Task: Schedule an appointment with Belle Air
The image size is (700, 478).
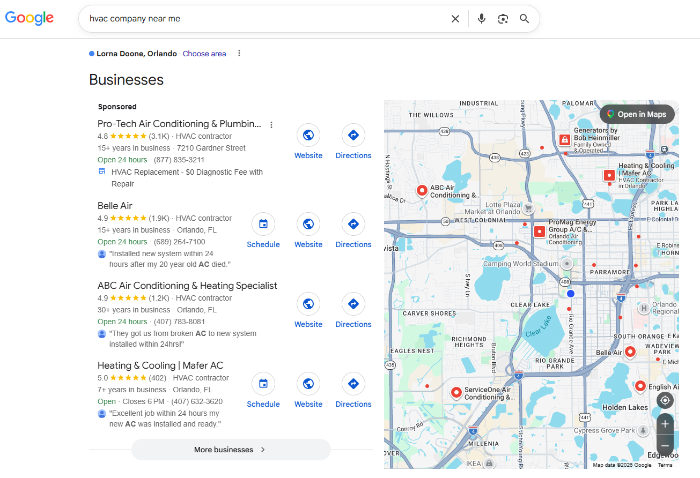Action: [x=263, y=224]
